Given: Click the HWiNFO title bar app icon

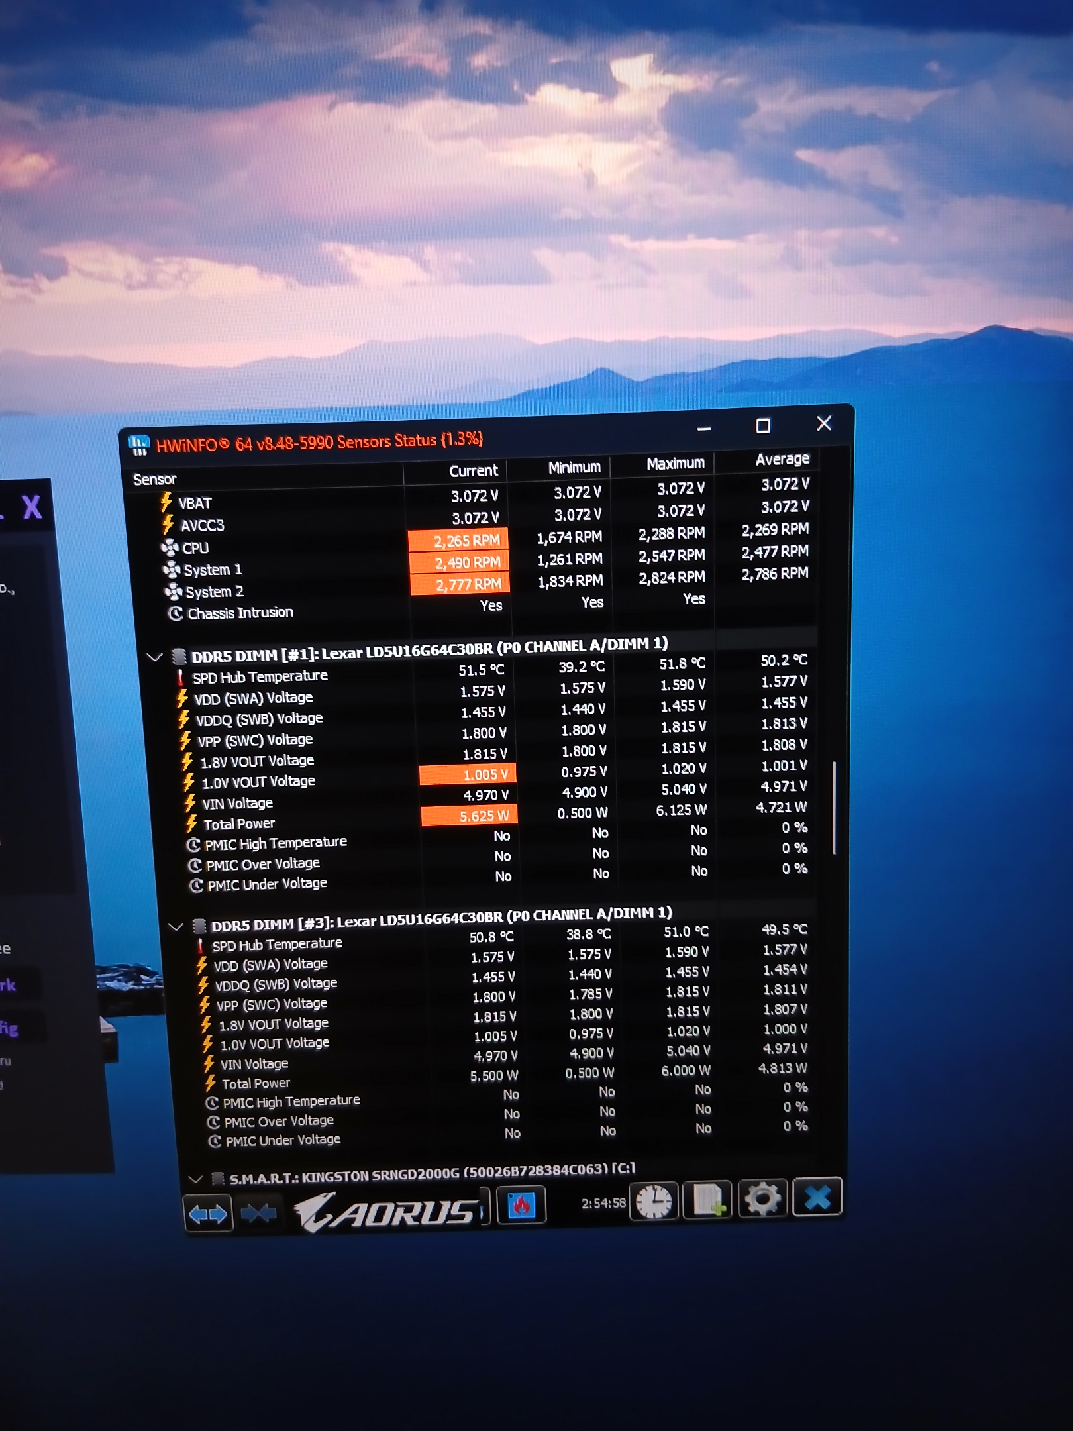Looking at the screenshot, I should 138,445.
